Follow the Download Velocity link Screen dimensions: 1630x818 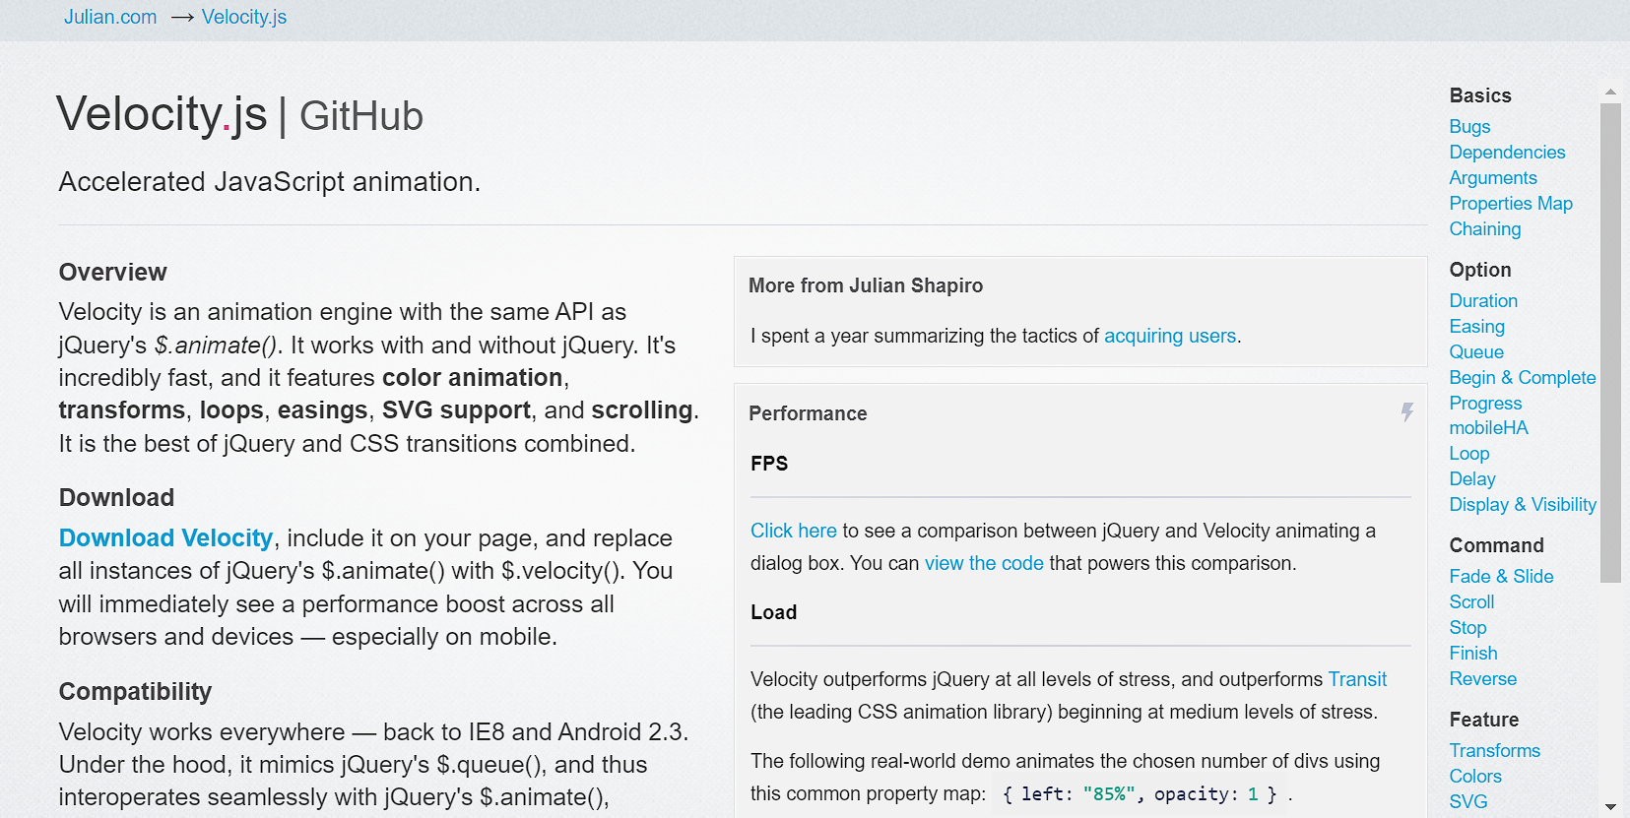coord(165,537)
